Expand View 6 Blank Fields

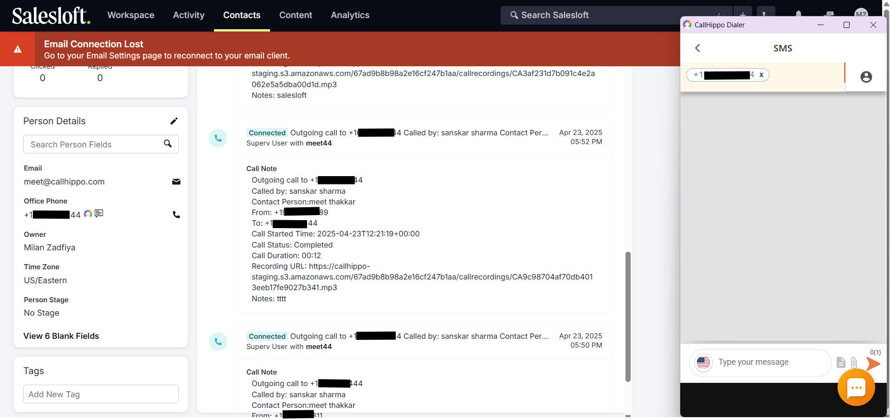[x=61, y=336]
